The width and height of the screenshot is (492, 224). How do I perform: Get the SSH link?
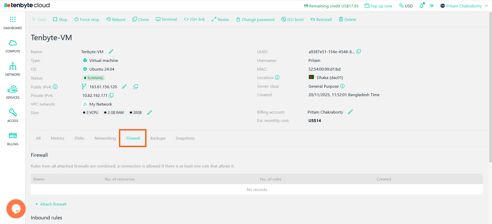(194, 19)
